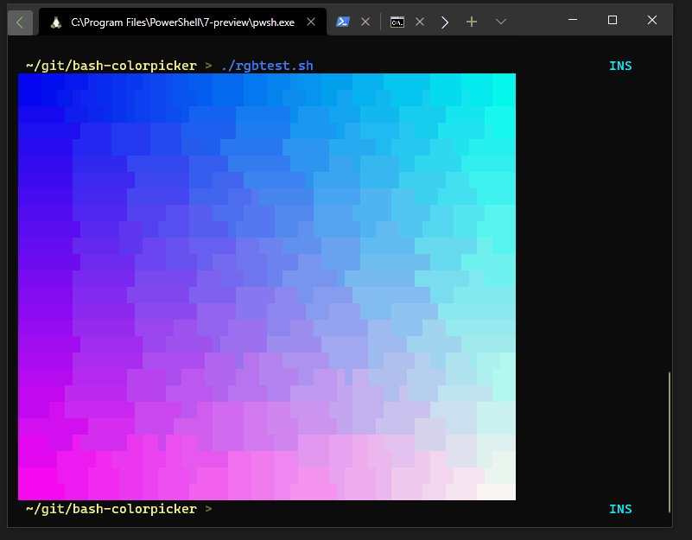Click the ./rgbtest.sh command text
This screenshot has width=692, height=540.
point(267,65)
